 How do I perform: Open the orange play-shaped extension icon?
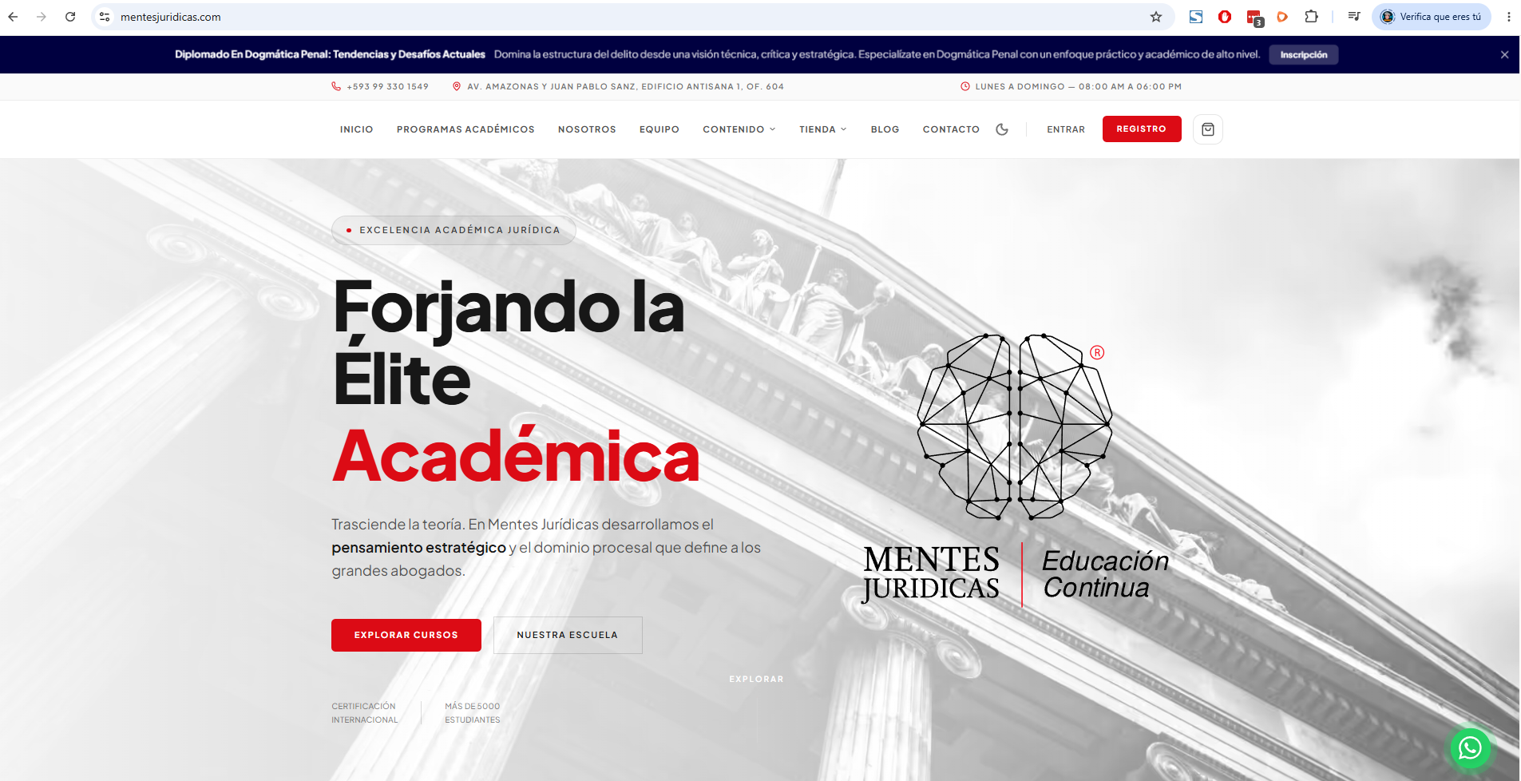pos(1282,17)
